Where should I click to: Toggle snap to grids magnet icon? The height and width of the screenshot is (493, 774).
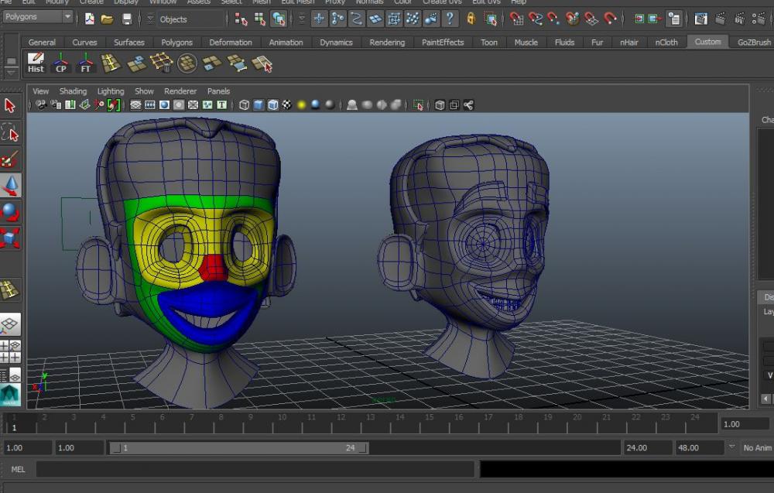tap(516, 19)
